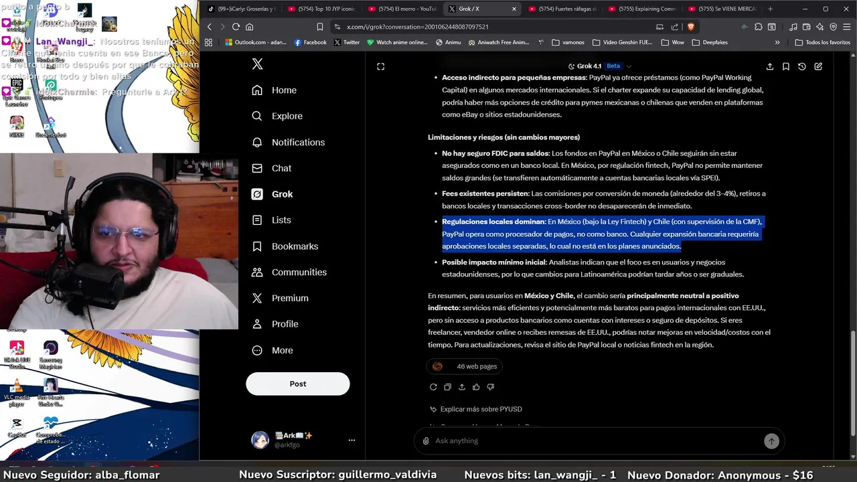857x482 pixels.
Task: Go to Home in X sidebar
Action: (274, 90)
